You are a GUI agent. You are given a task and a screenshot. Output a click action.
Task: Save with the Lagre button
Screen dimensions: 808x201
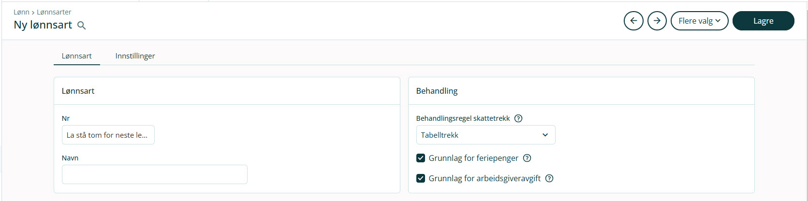763,21
